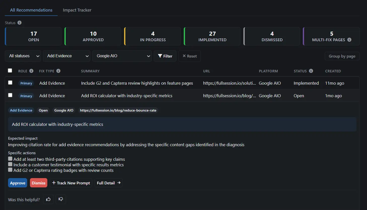Toggle the select-all checkbox in table header

coord(10,70)
